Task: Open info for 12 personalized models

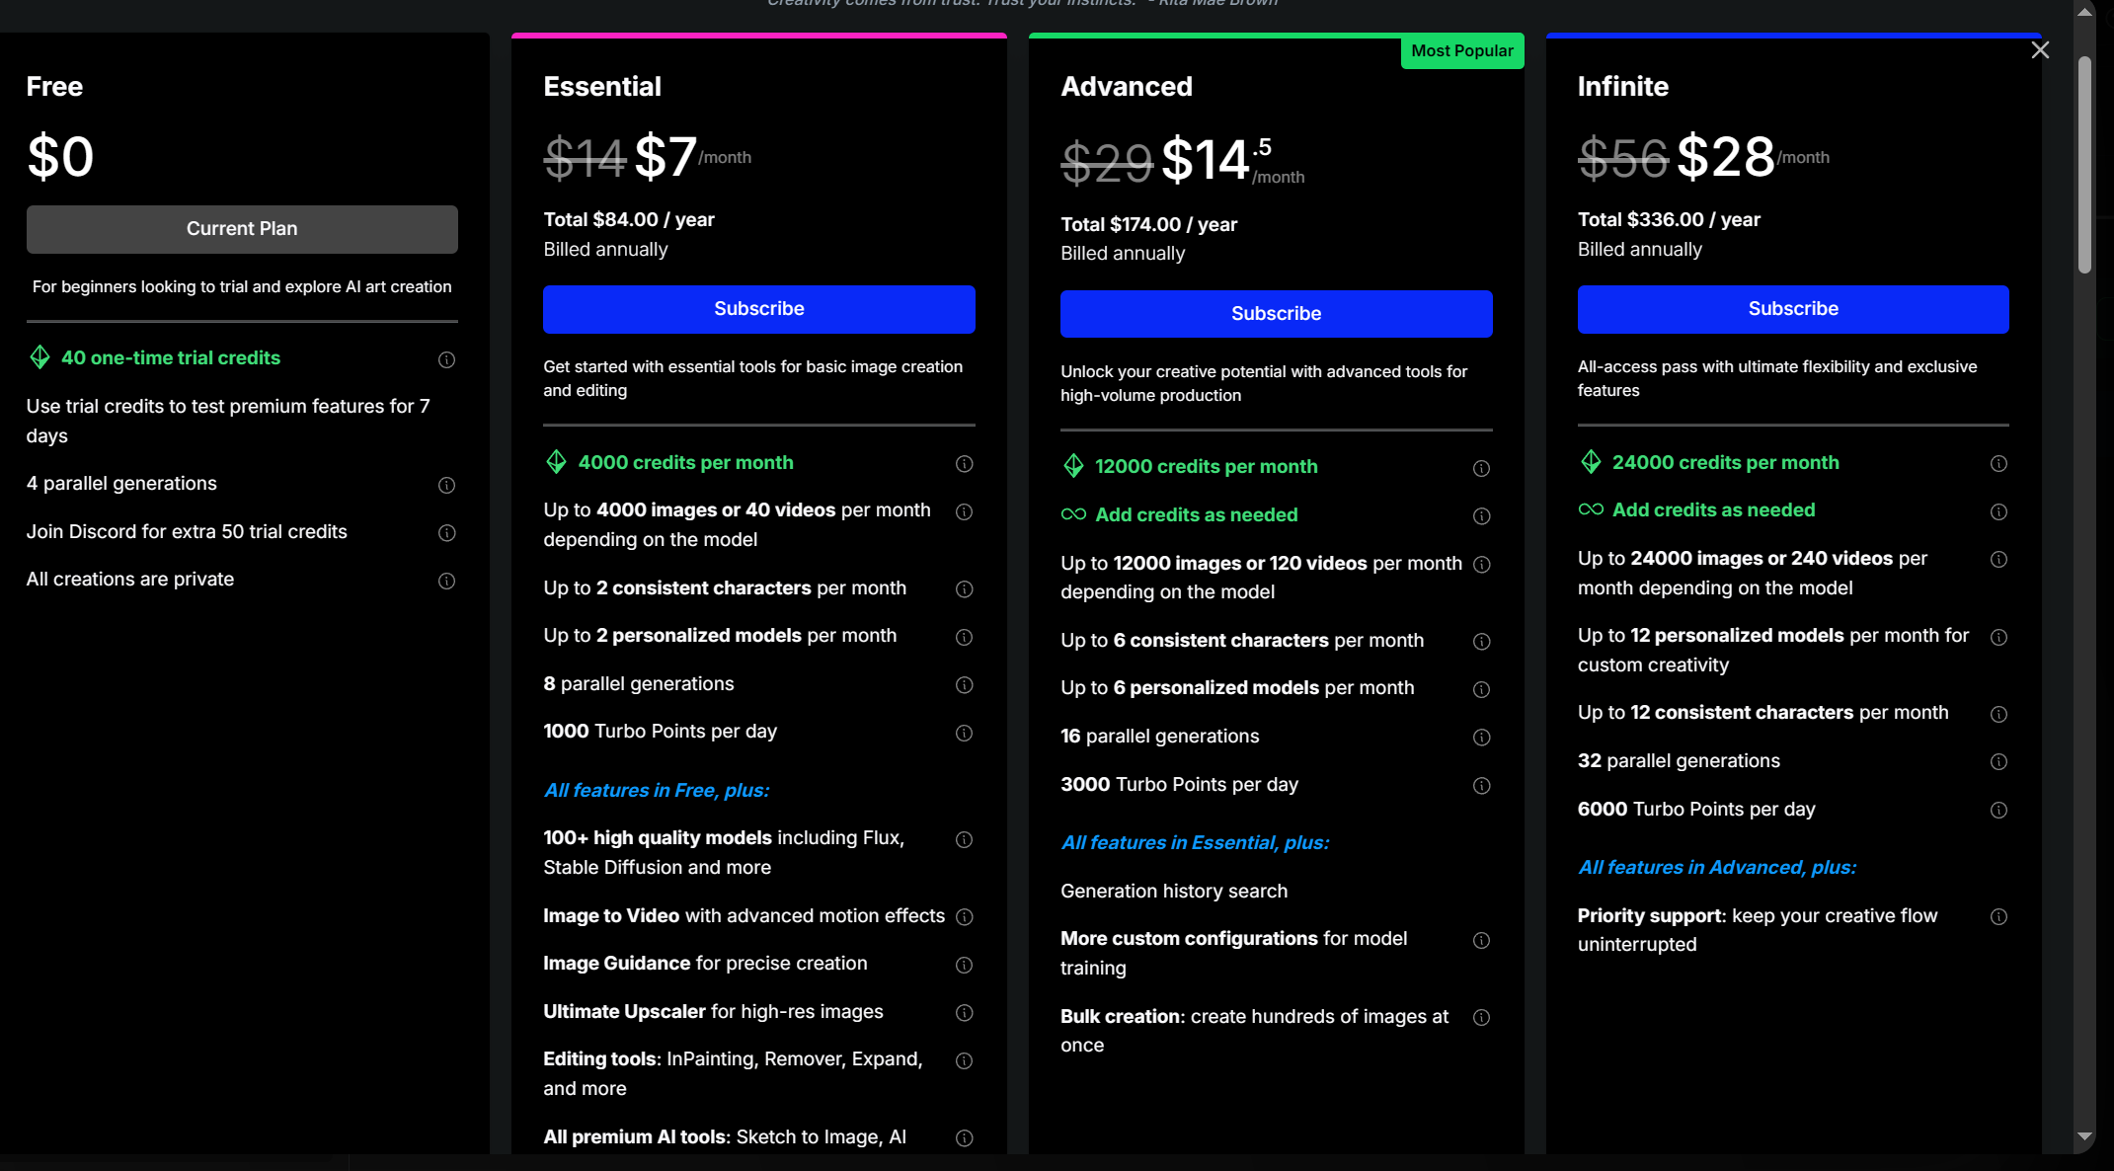Action: pyautogui.click(x=1998, y=637)
